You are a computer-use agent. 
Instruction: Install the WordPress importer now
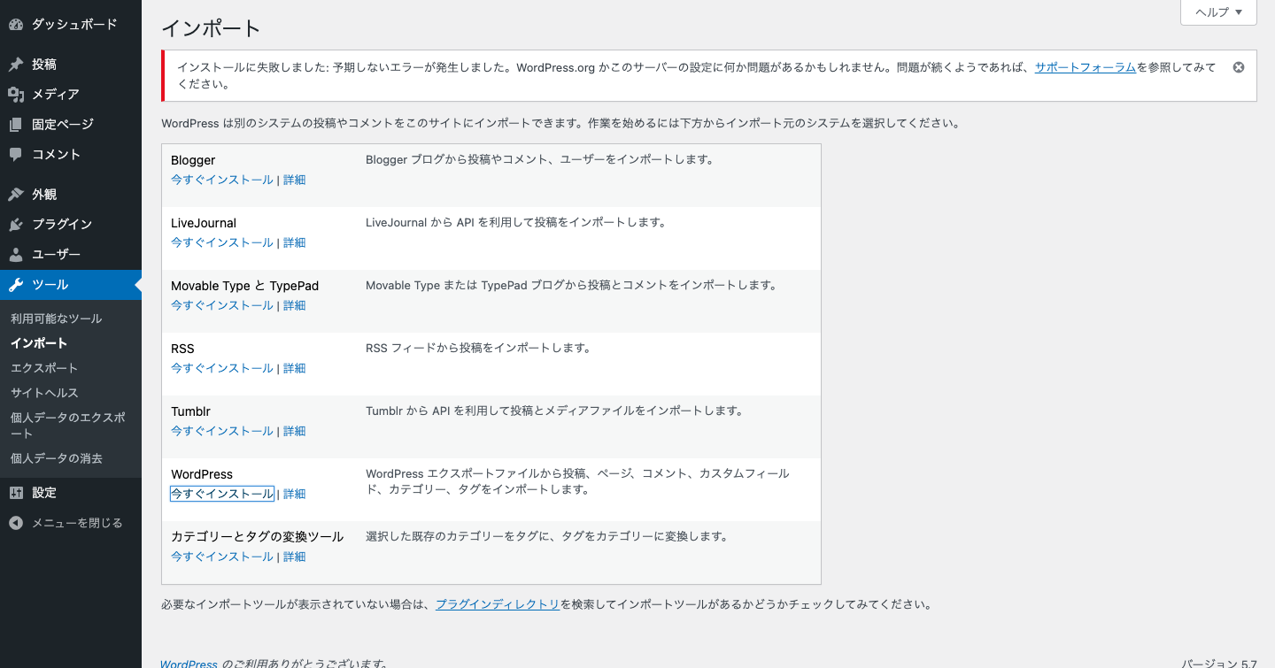[222, 494]
